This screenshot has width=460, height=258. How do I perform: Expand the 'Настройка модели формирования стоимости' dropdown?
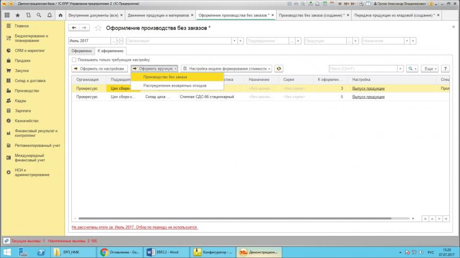point(226,69)
